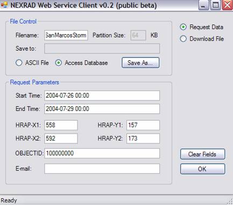
Task: Click the Save As... button
Action: tap(140, 63)
